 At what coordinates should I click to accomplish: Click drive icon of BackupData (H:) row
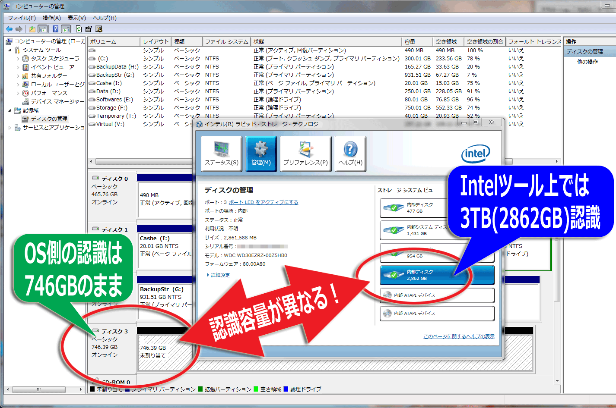[92, 67]
